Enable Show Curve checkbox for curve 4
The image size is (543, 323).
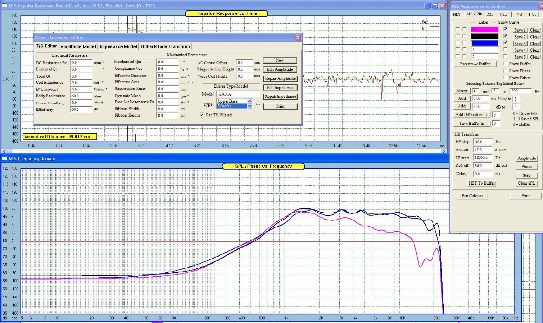[x=506, y=49]
